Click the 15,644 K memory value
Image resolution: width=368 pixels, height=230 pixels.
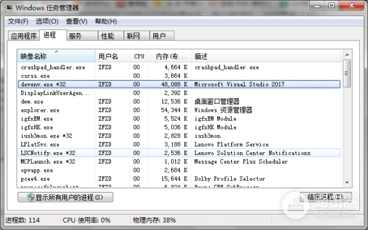174,179
